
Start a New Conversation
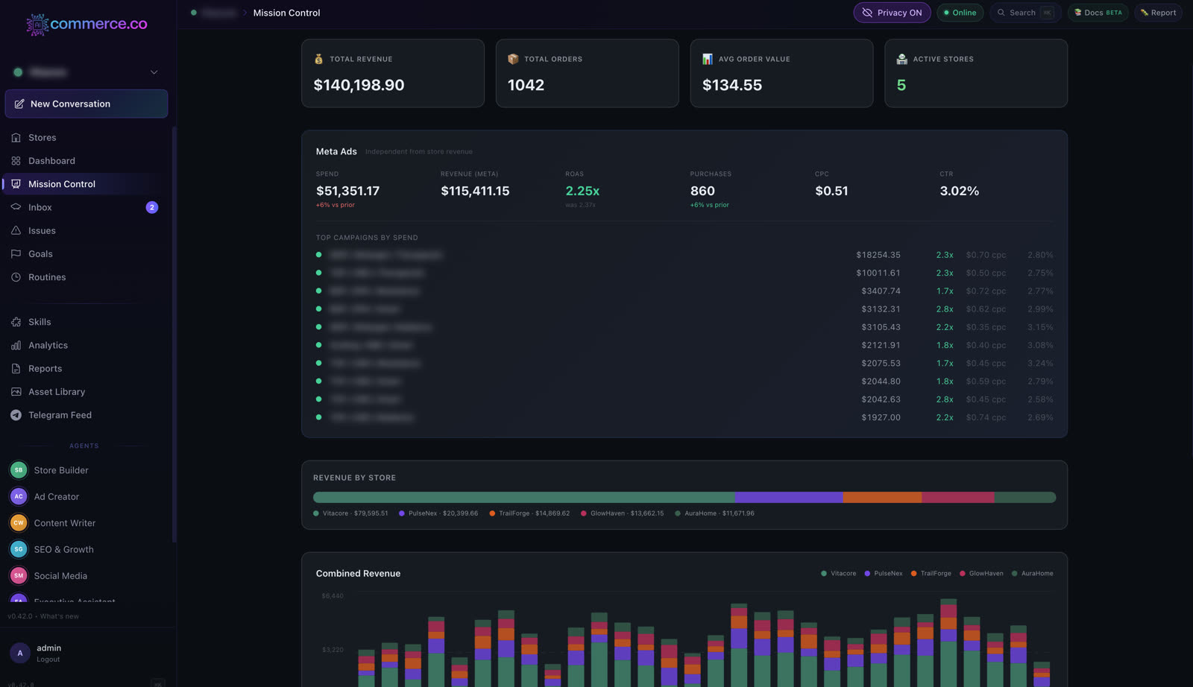[86, 104]
